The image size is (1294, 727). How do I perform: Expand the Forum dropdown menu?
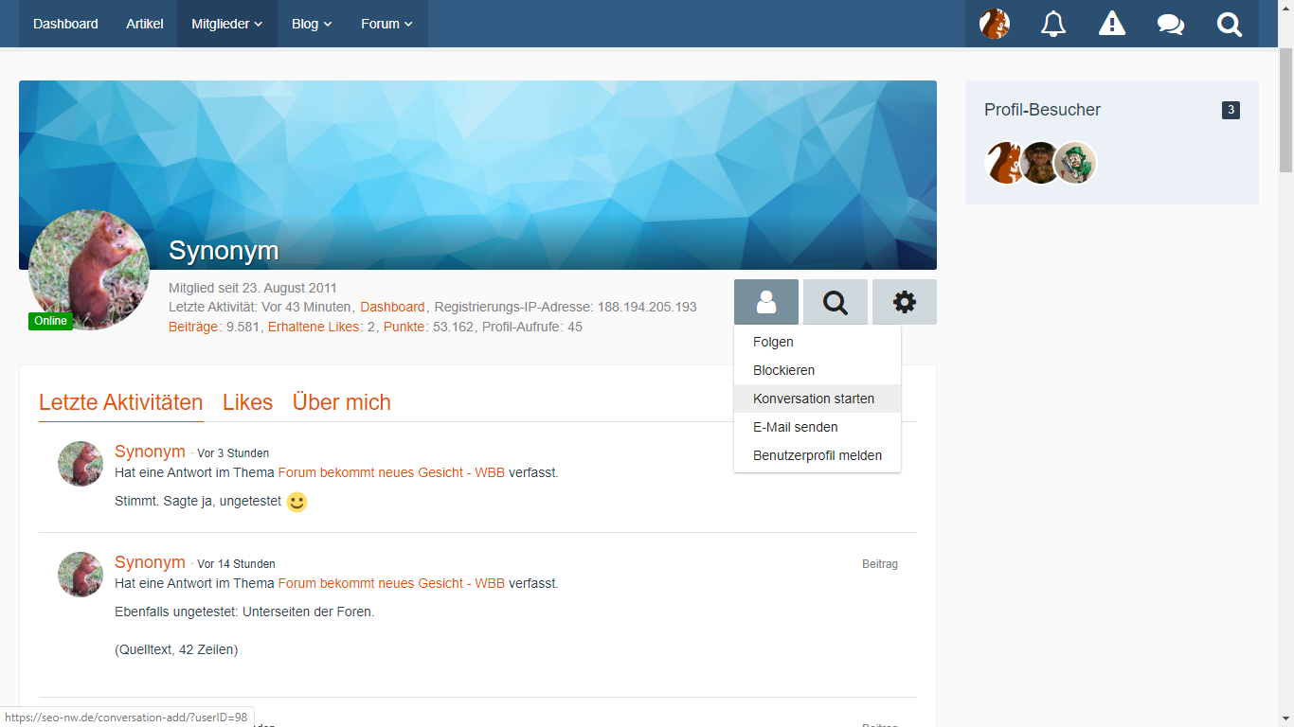click(x=386, y=24)
